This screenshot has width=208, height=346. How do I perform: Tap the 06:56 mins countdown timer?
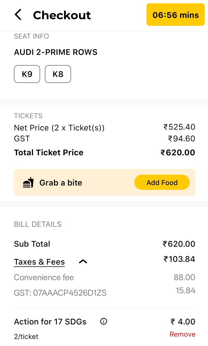pyautogui.click(x=176, y=15)
